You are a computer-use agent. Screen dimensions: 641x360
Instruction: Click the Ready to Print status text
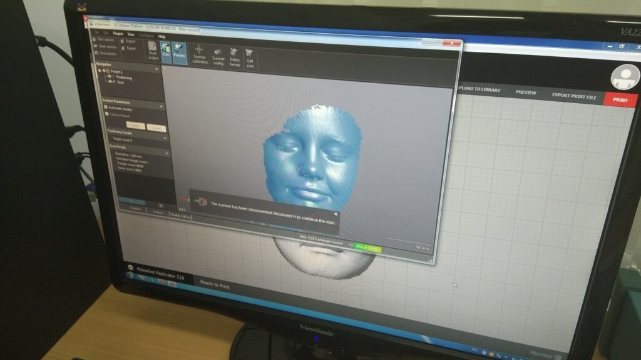pos(215,285)
